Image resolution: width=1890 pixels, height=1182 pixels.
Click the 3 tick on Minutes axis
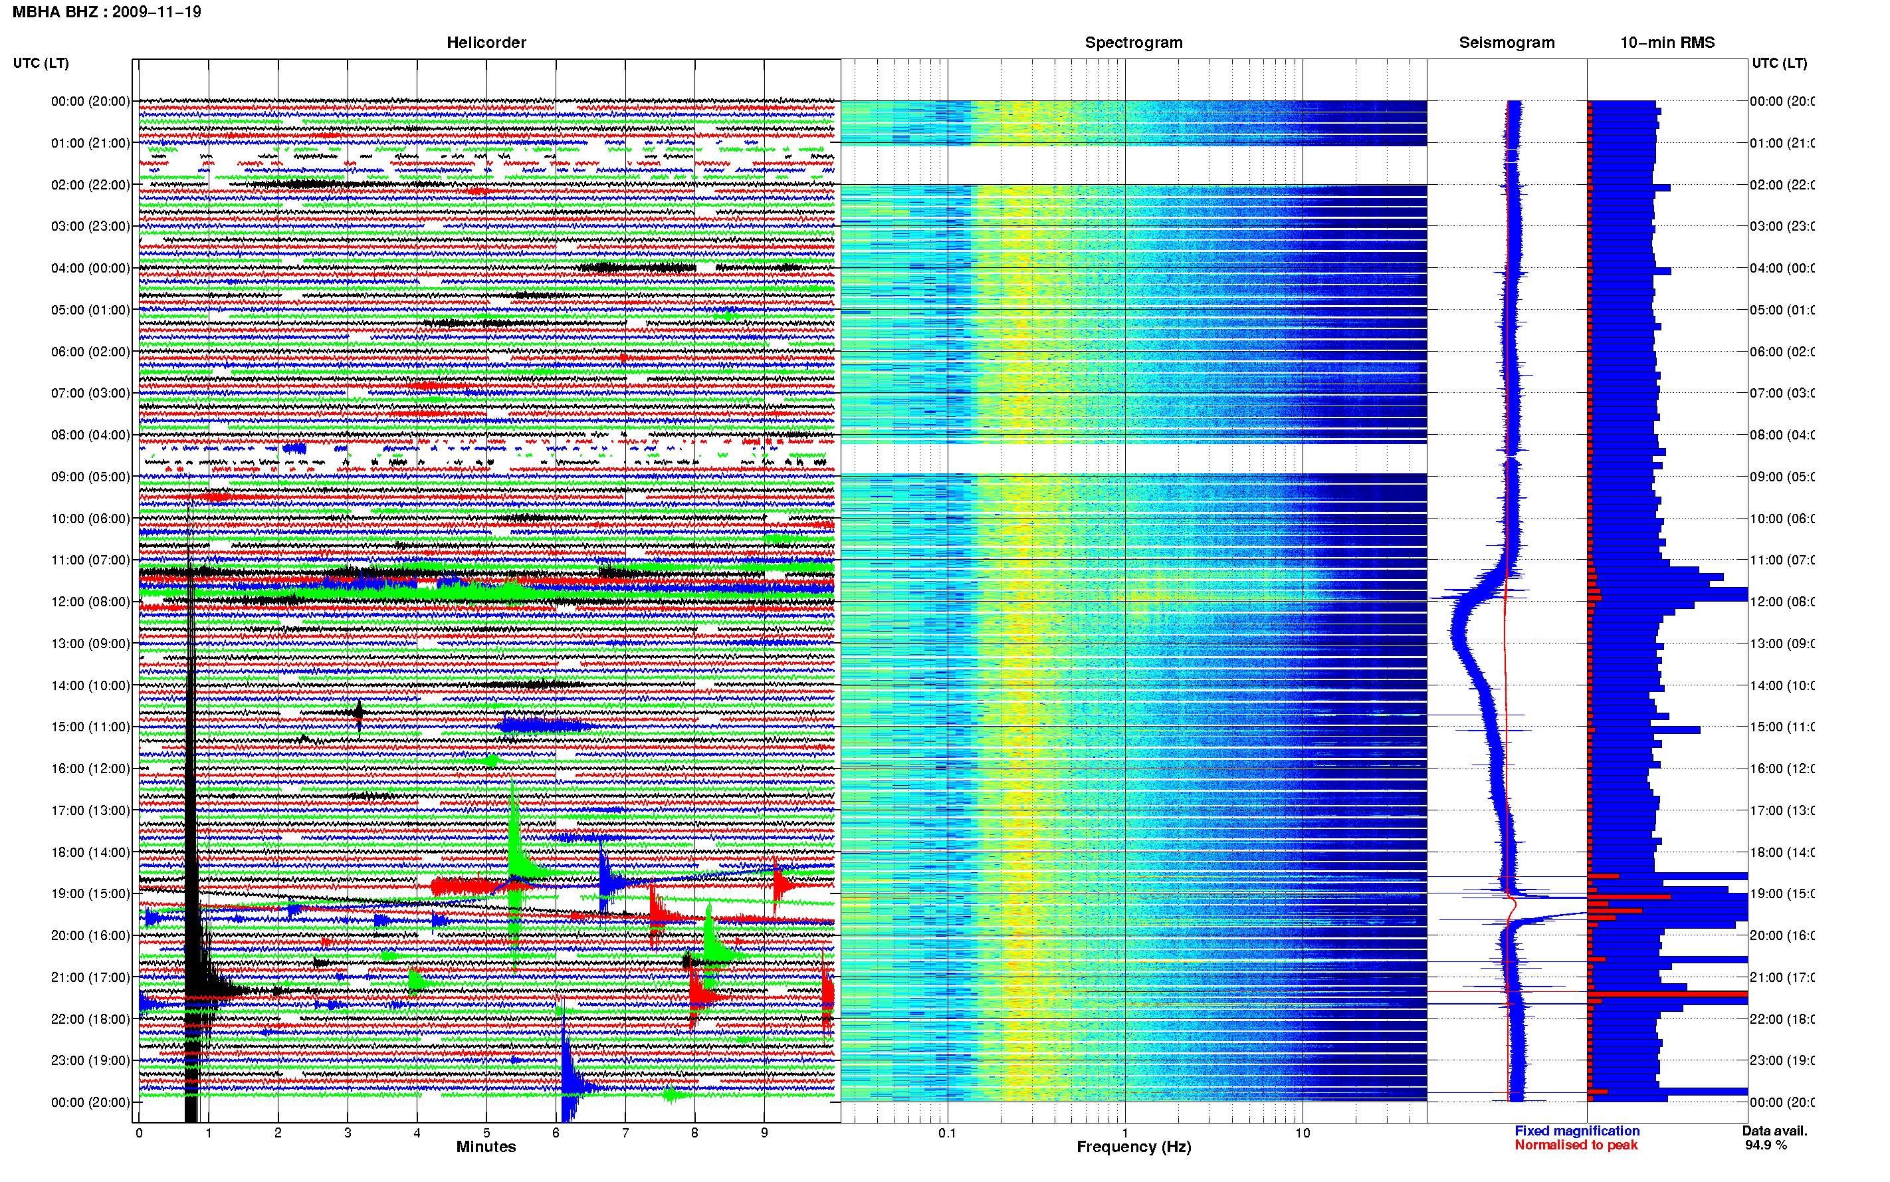click(348, 1133)
